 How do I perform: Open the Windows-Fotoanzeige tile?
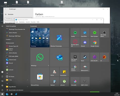pos(59,38)
